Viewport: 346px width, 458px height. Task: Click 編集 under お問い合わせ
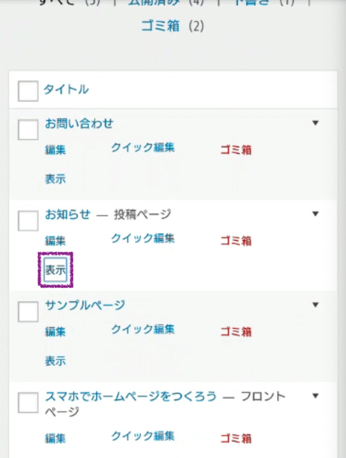55,150
